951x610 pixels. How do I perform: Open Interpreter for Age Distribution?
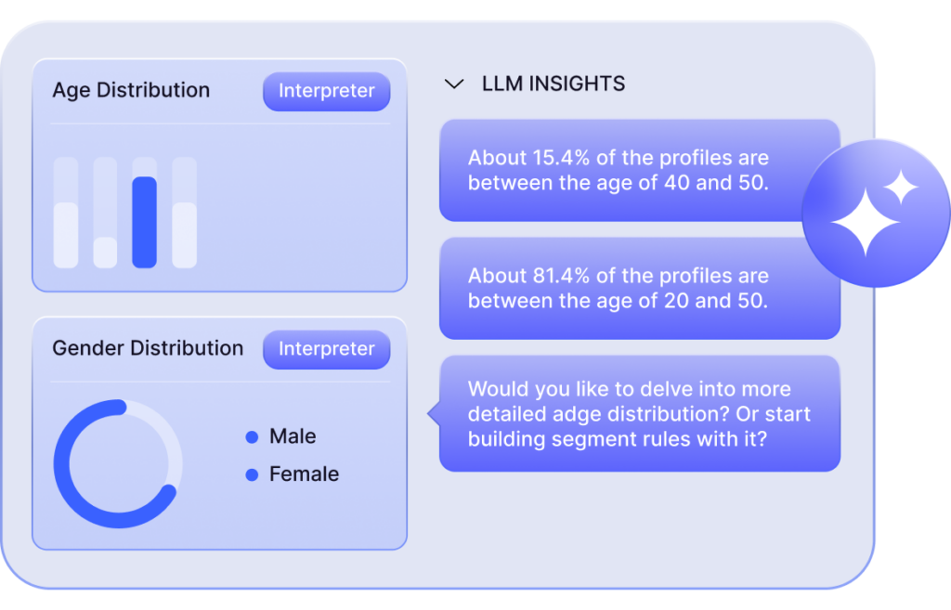(327, 92)
